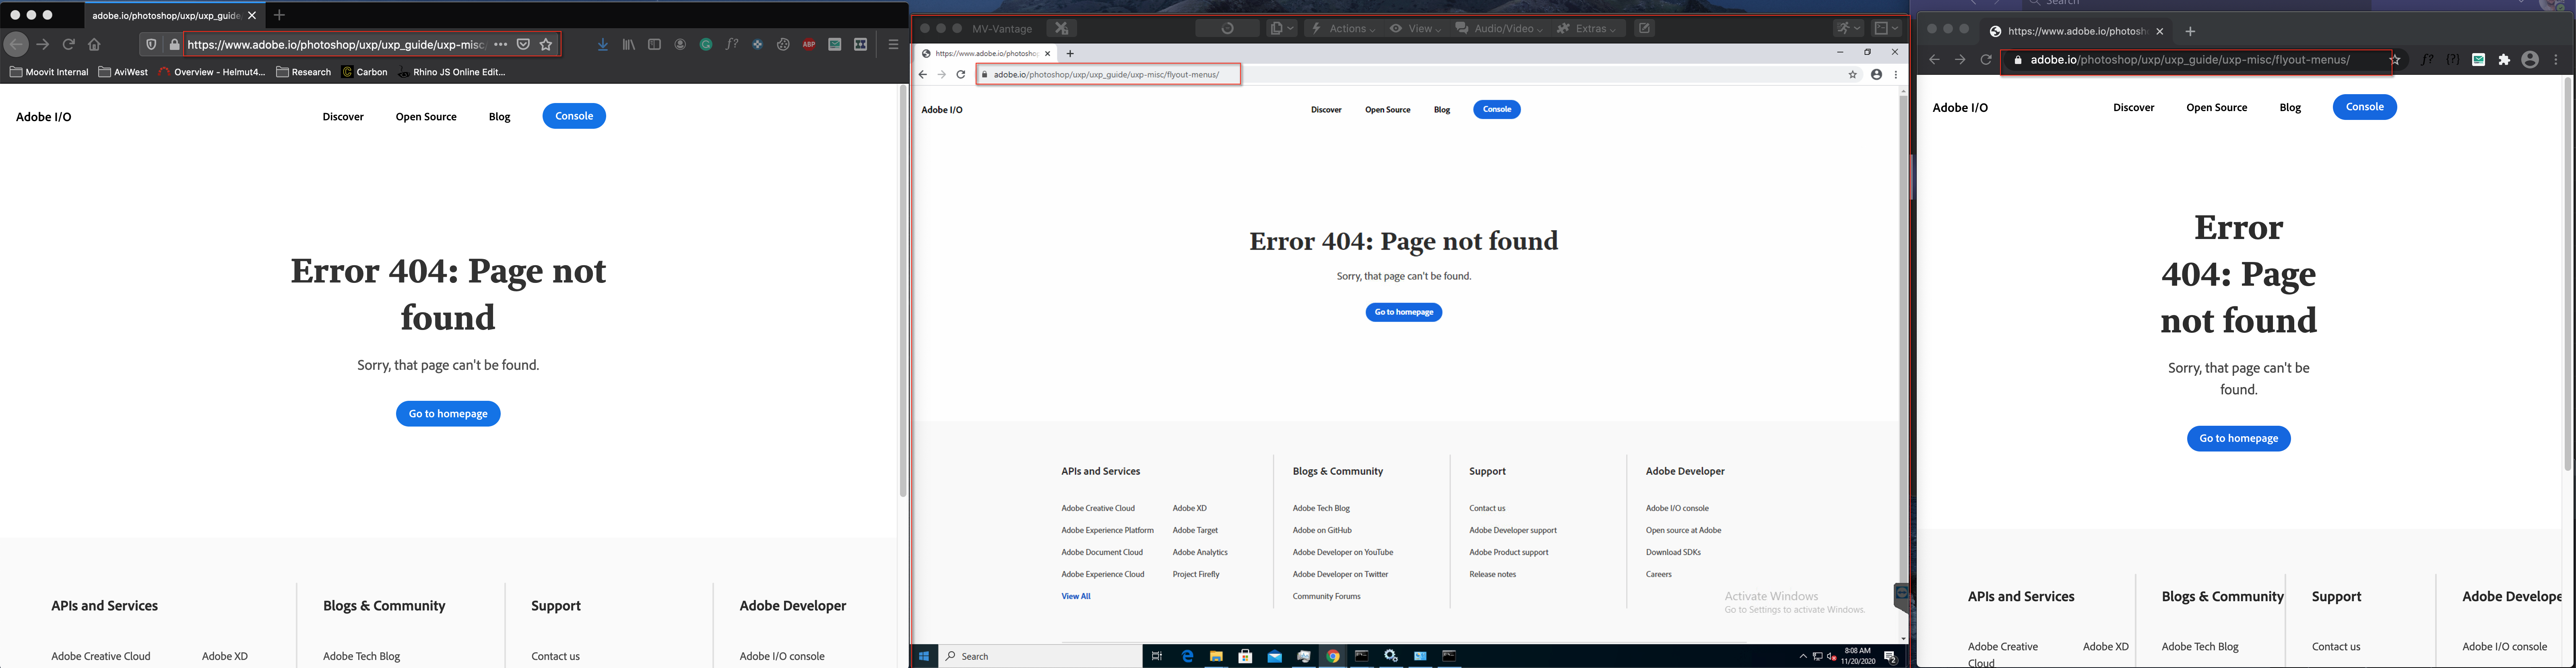Expand the View dropdown in the remote session
Image resolution: width=2576 pixels, height=668 pixels.
pos(1416,28)
